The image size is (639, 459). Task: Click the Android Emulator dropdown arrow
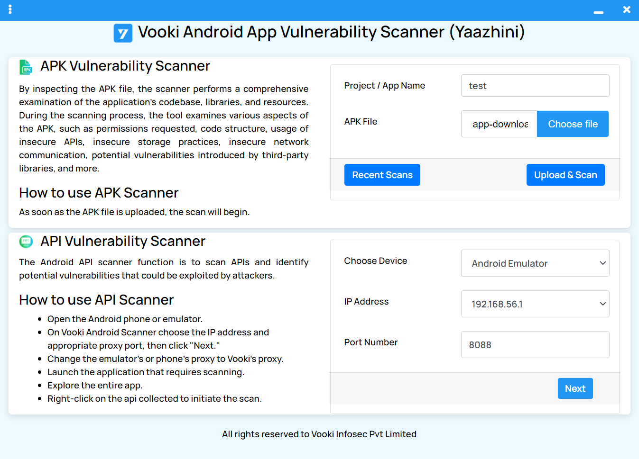(x=603, y=263)
